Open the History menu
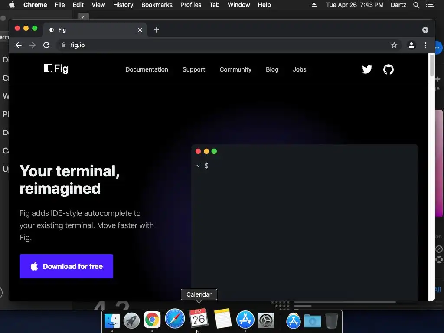The image size is (444, 333). point(123,5)
